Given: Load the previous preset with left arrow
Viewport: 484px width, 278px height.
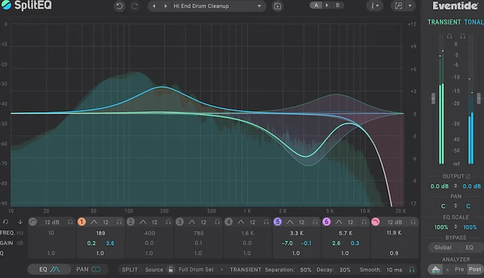Looking at the screenshot, I should click(153, 6).
